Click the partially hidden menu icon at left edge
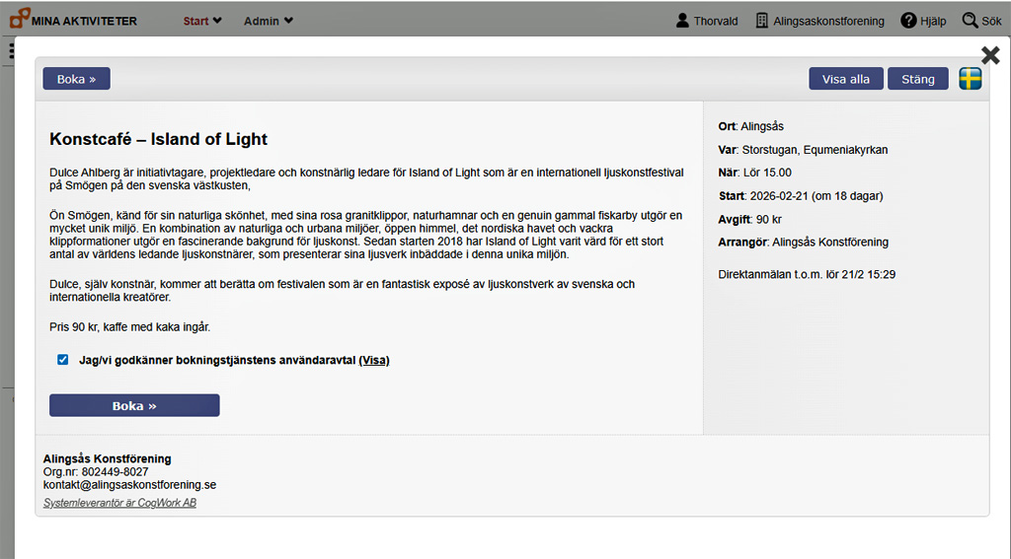1011x559 pixels. (x=11, y=51)
